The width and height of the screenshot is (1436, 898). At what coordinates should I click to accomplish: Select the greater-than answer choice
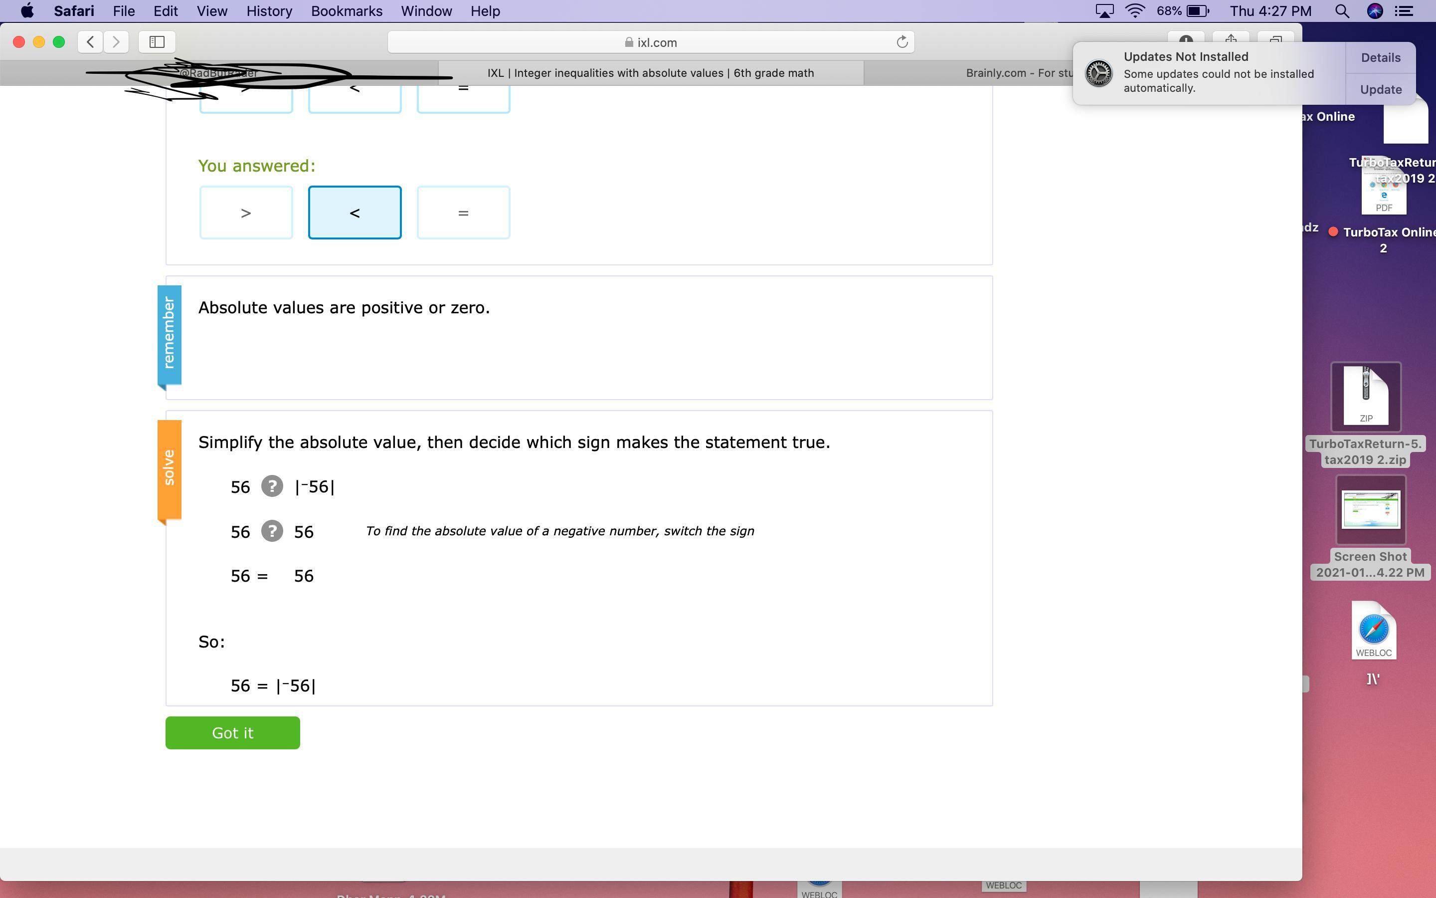tap(246, 213)
